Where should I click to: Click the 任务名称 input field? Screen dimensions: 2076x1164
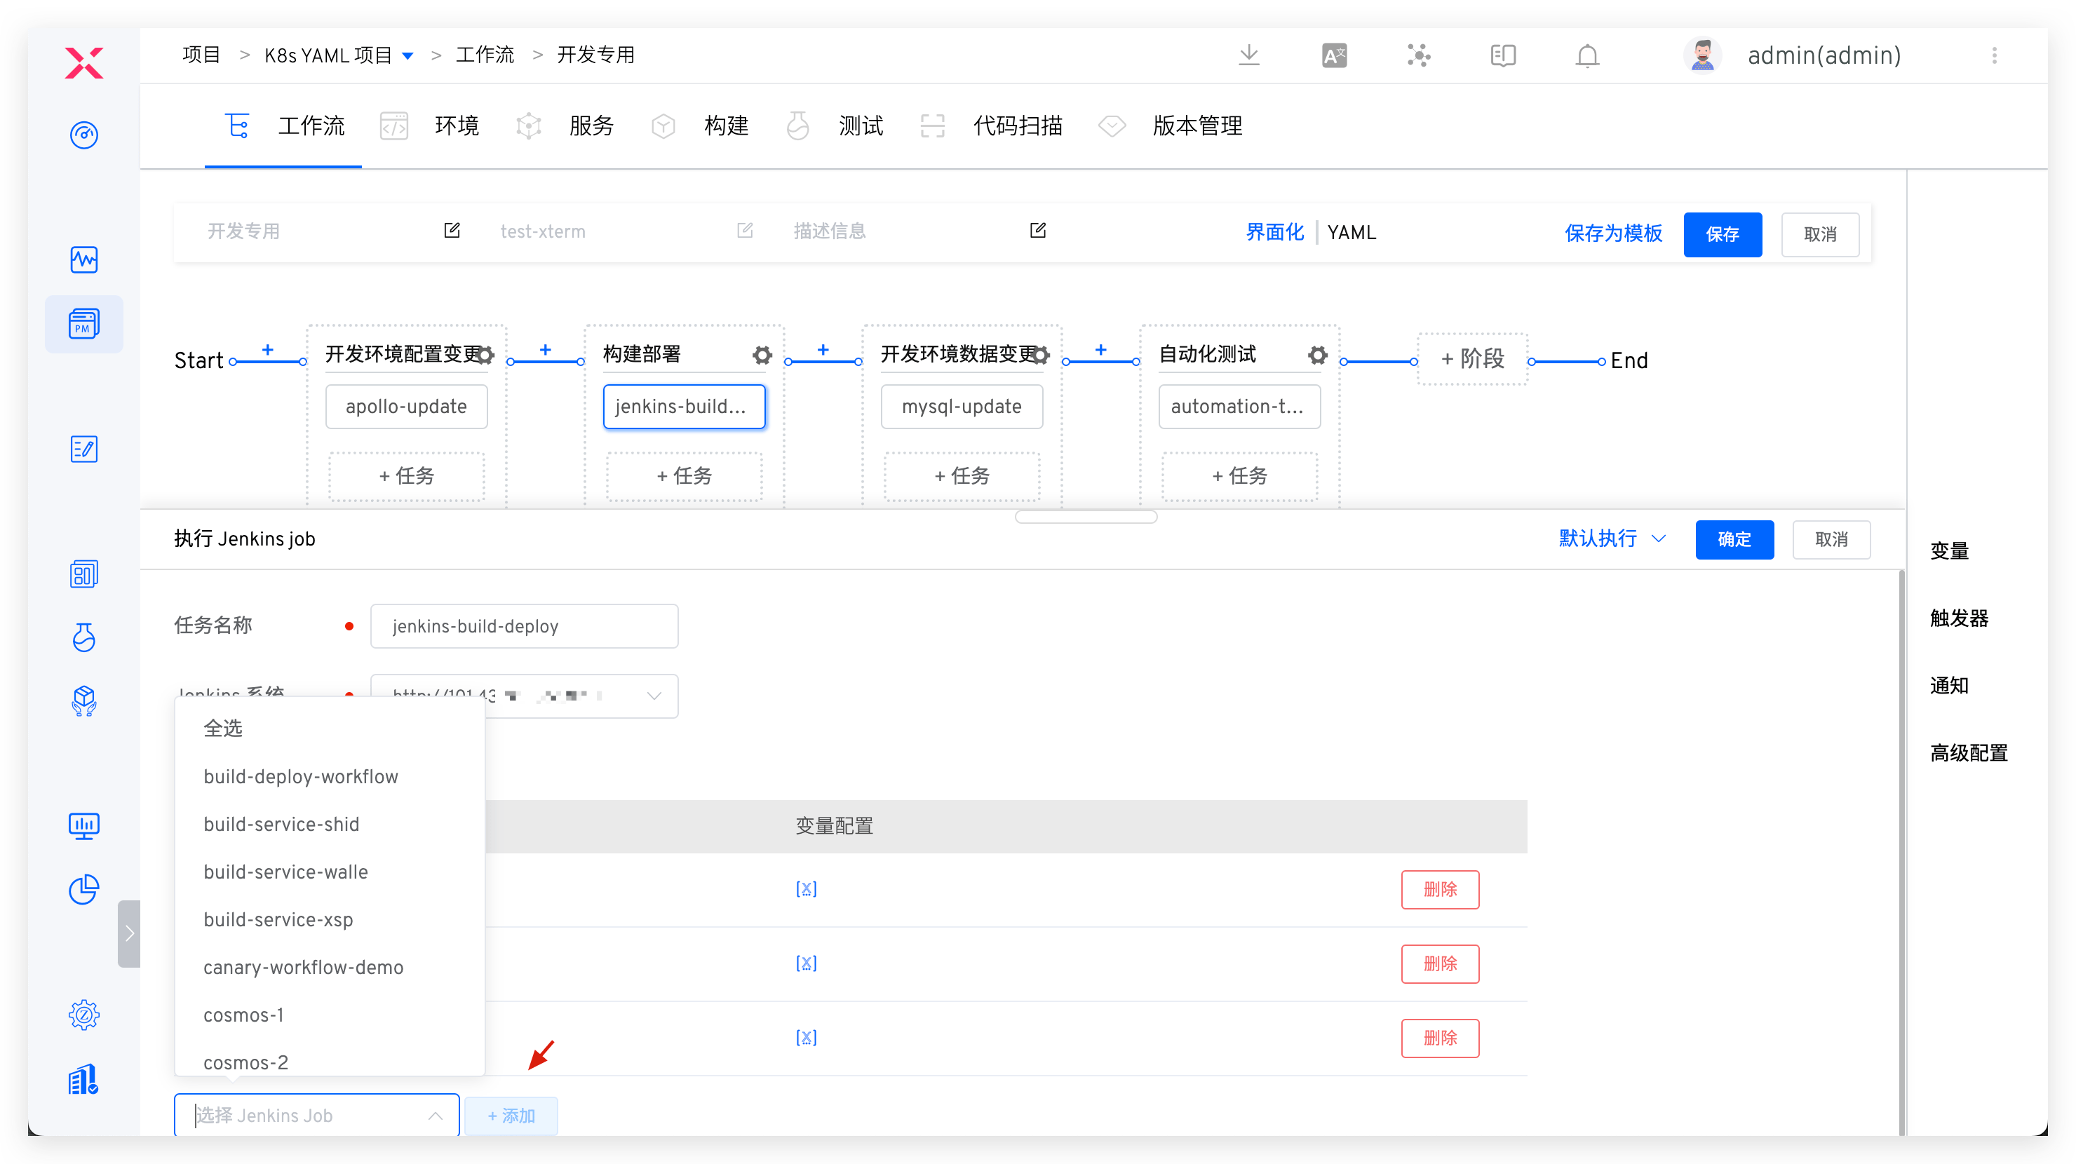pyautogui.click(x=524, y=625)
